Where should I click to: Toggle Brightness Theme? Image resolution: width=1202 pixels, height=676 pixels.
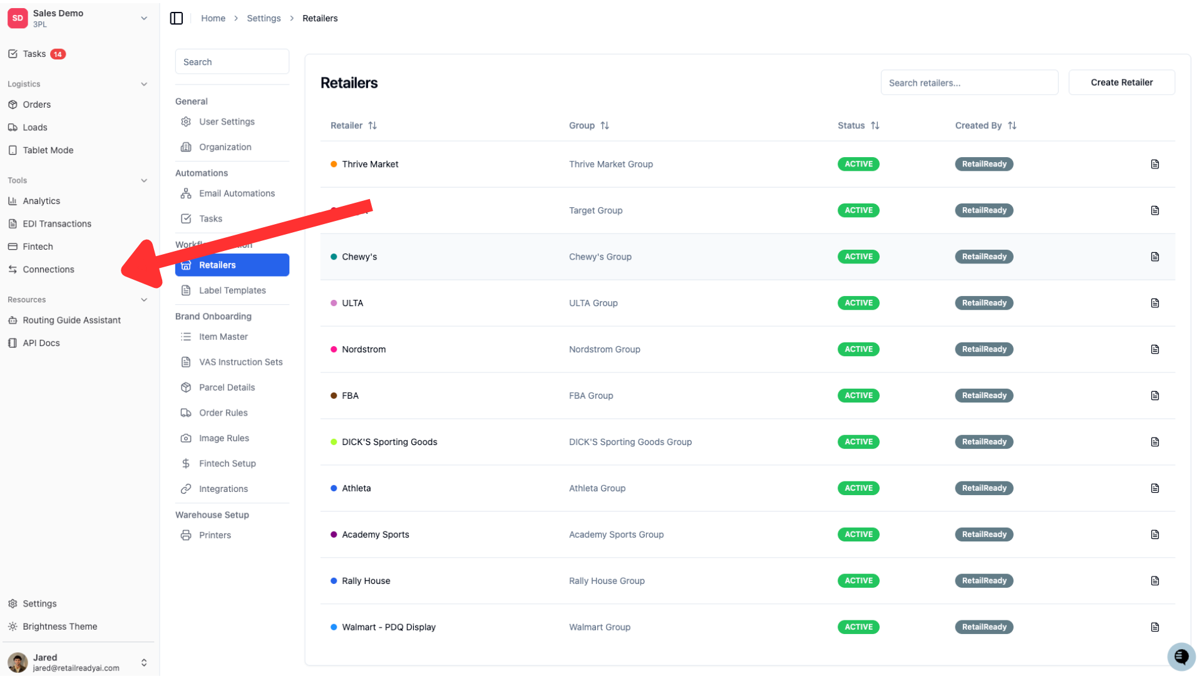pyautogui.click(x=59, y=627)
